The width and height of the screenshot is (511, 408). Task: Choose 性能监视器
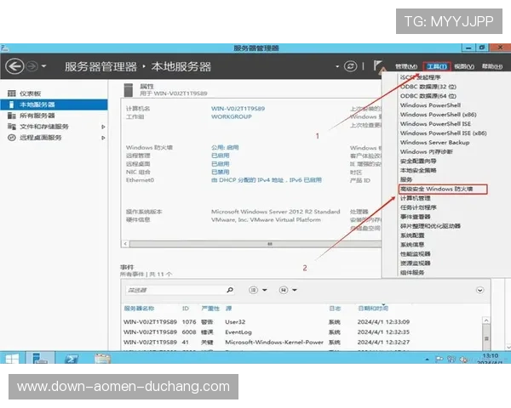click(416, 254)
